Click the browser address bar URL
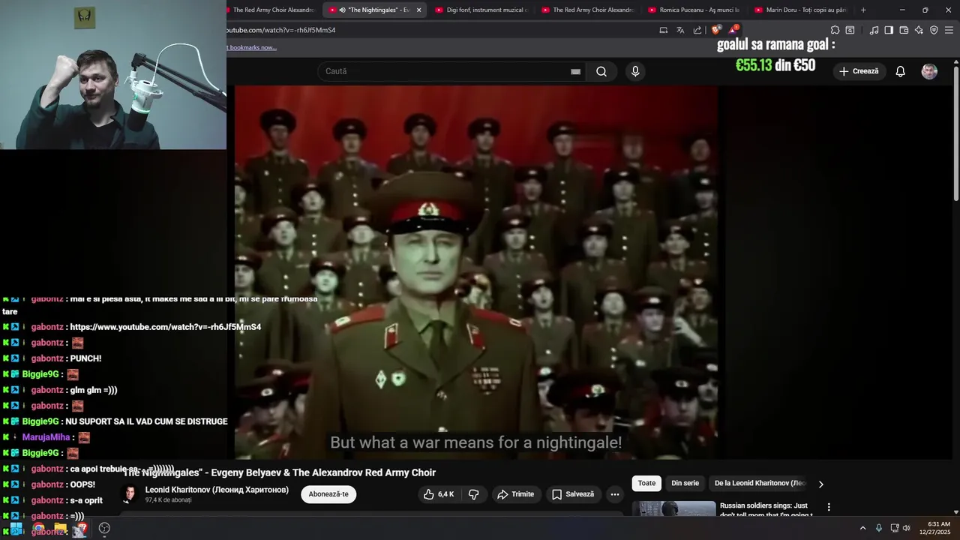Image resolution: width=960 pixels, height=540 pixels. click(281, 30)
